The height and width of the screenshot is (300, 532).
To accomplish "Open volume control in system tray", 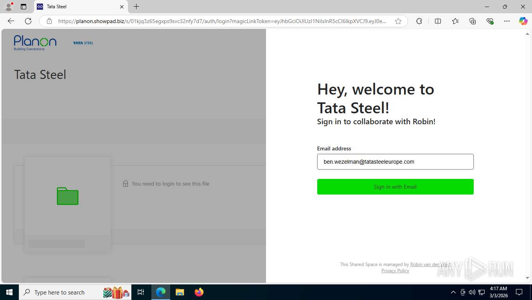I will (472, 292).
